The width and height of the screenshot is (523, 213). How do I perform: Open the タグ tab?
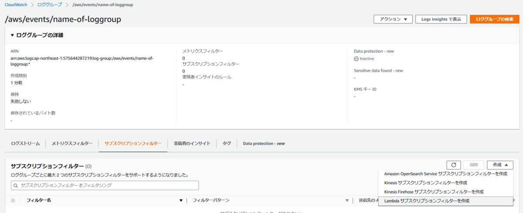coord(227,143)
